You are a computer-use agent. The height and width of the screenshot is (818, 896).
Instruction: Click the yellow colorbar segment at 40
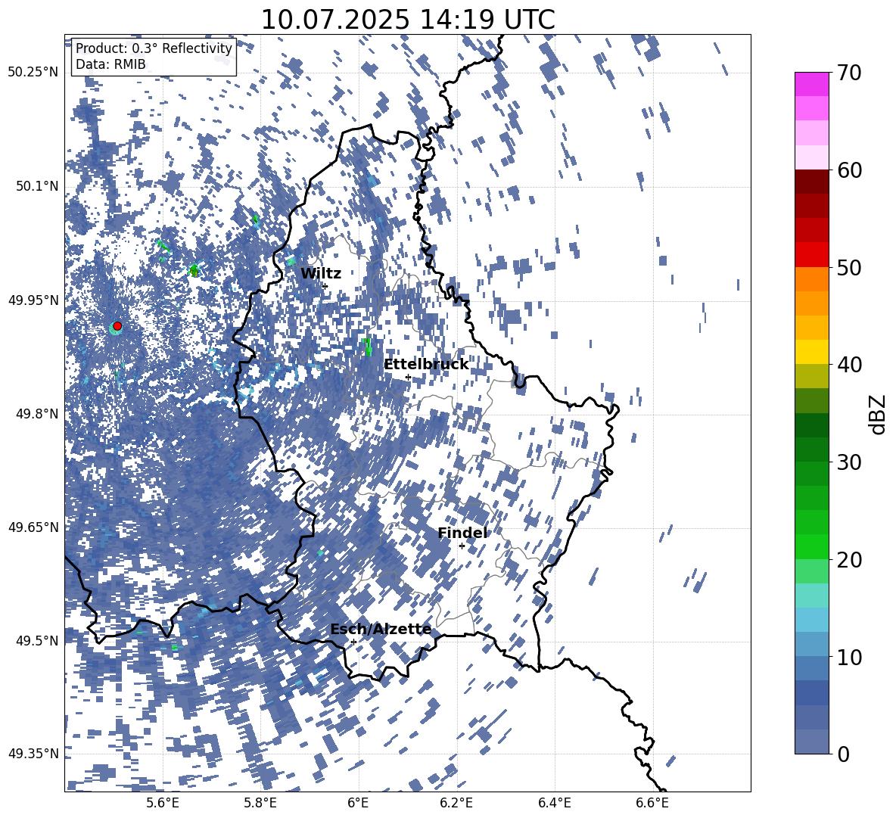click(x=811, y=352)
